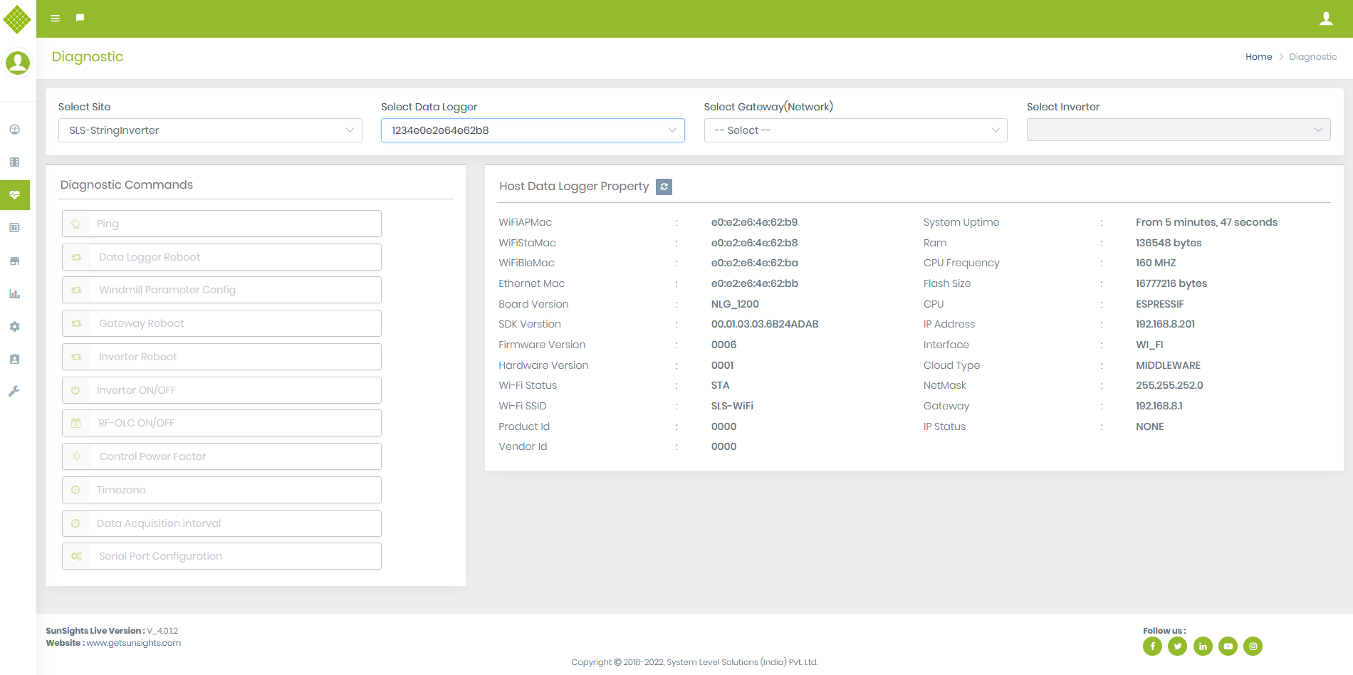Toggle Inverter ON/OFF command

coord(221,389)
